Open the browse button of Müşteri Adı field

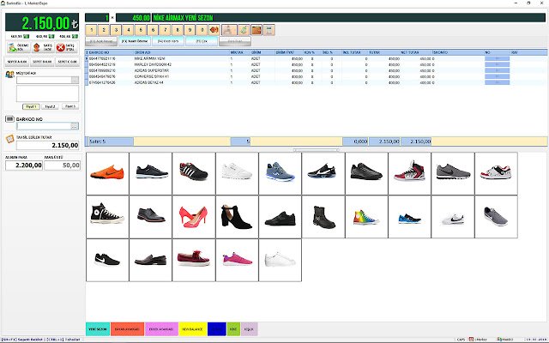[75, 80]
